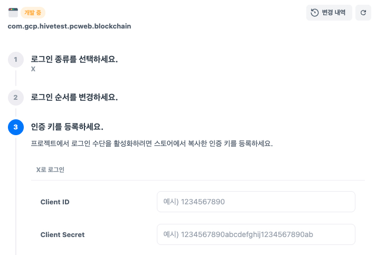
Task: Select the step 2 number circle
Action: pos(16,97)
